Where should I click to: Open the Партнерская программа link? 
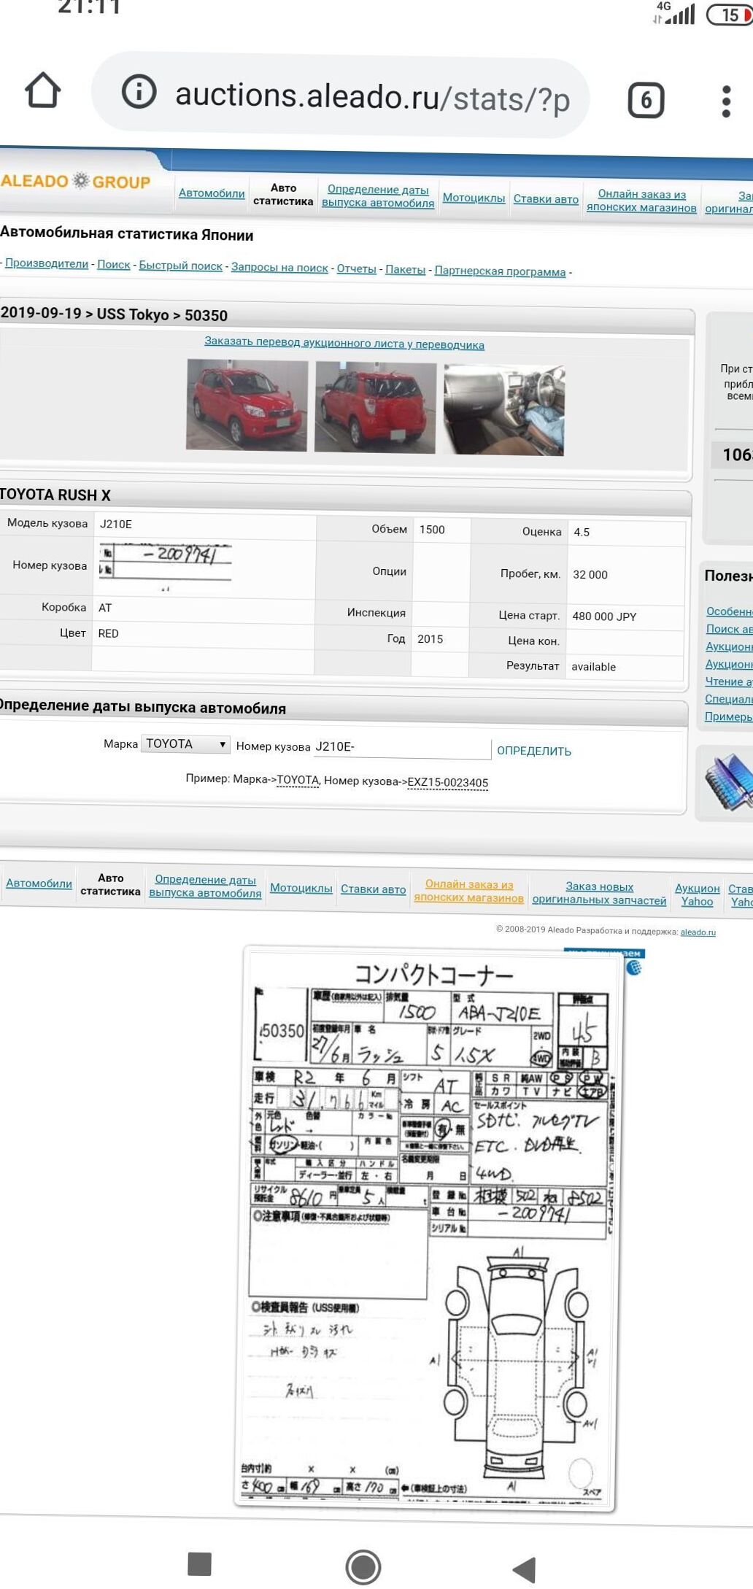(500, 271)
